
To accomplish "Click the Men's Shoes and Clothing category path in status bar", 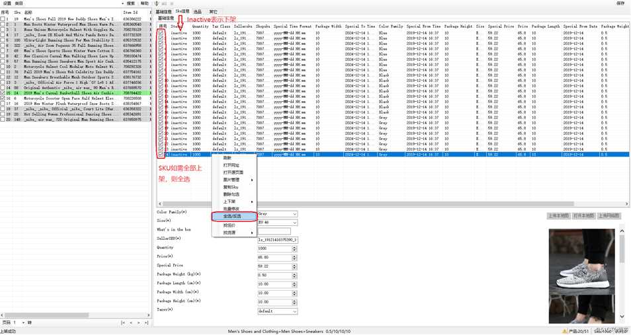I will click(276, 332).
